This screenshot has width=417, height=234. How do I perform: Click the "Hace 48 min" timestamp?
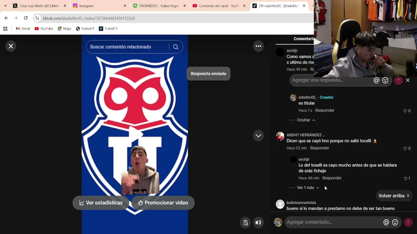pos(309,178)
